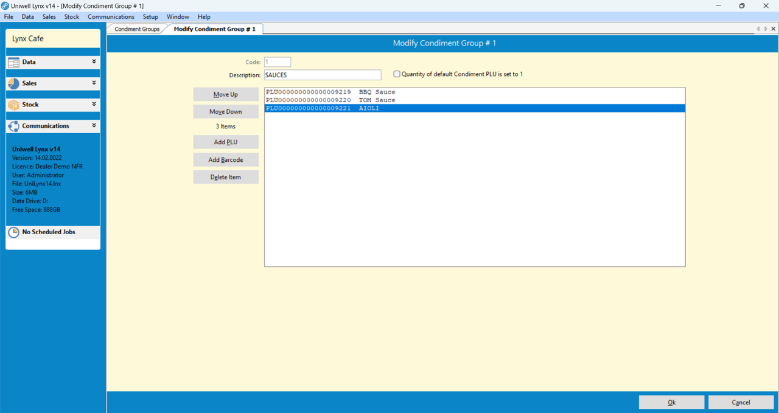Toggle Quantity of default Condiment PLU checkbox
The height and width of the screenshot is (413, 779).
[x=397, y=74]
